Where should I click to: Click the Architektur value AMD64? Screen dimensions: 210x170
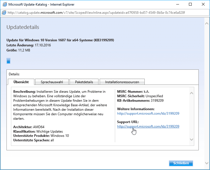pyautogui.click(x=39, y=127)
